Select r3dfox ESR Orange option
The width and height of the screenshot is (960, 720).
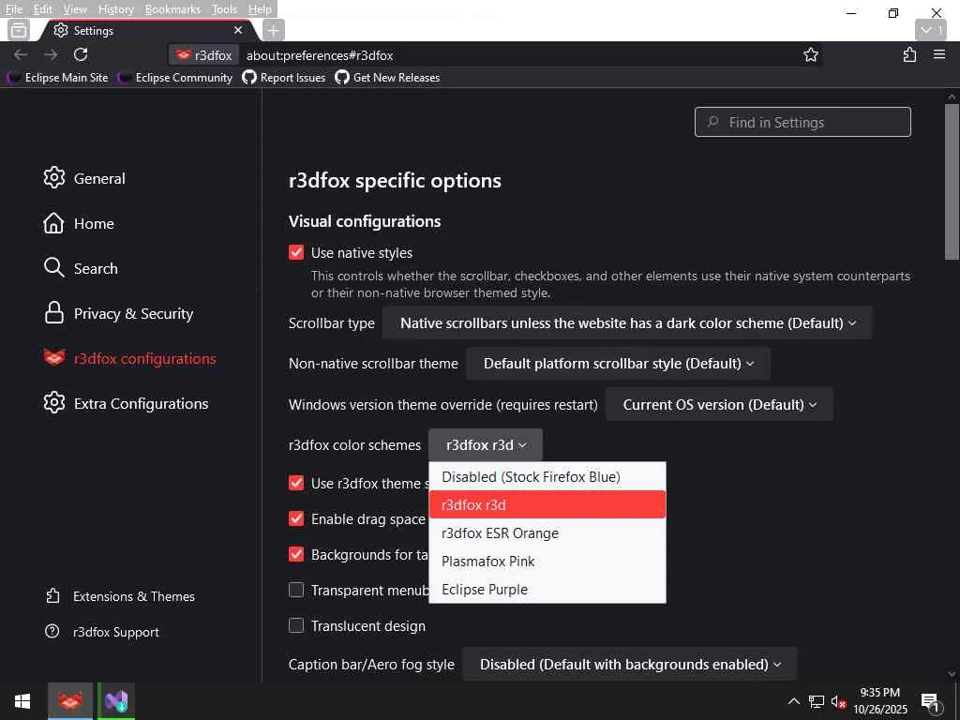click(547, 532)
